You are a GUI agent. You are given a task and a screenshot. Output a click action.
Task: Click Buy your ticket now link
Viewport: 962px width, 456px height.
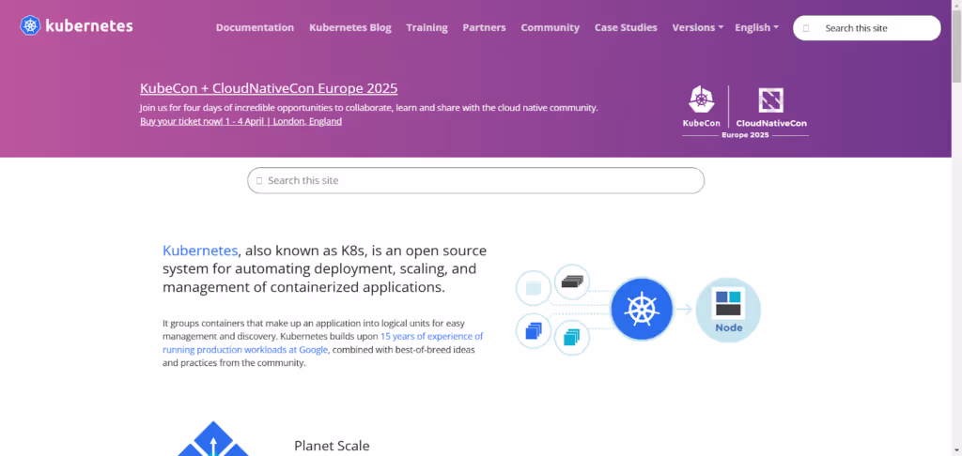click(x=240, y=121)
